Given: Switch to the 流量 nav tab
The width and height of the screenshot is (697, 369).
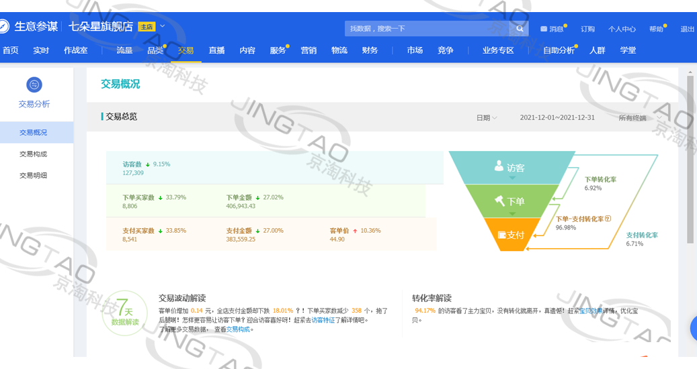Looking at the screenshot, I should 124,50.
